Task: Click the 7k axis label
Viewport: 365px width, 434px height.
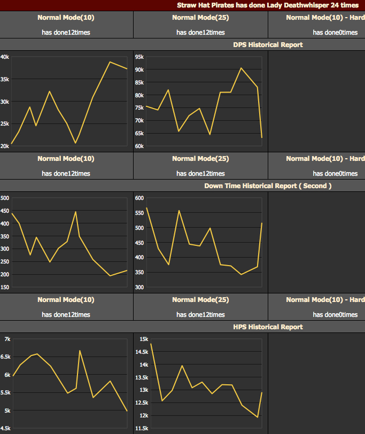Action: tap(7, 339)
